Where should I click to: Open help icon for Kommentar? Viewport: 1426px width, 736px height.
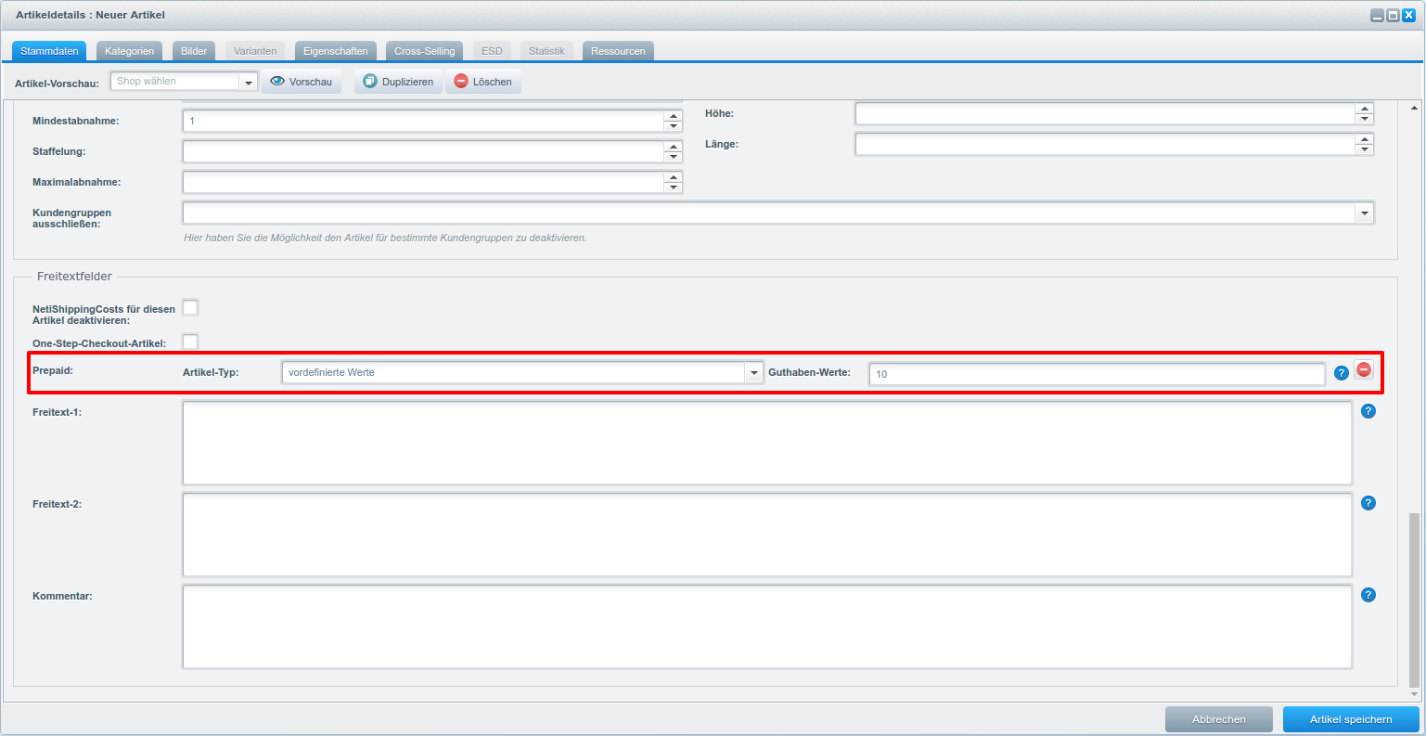1368,595
